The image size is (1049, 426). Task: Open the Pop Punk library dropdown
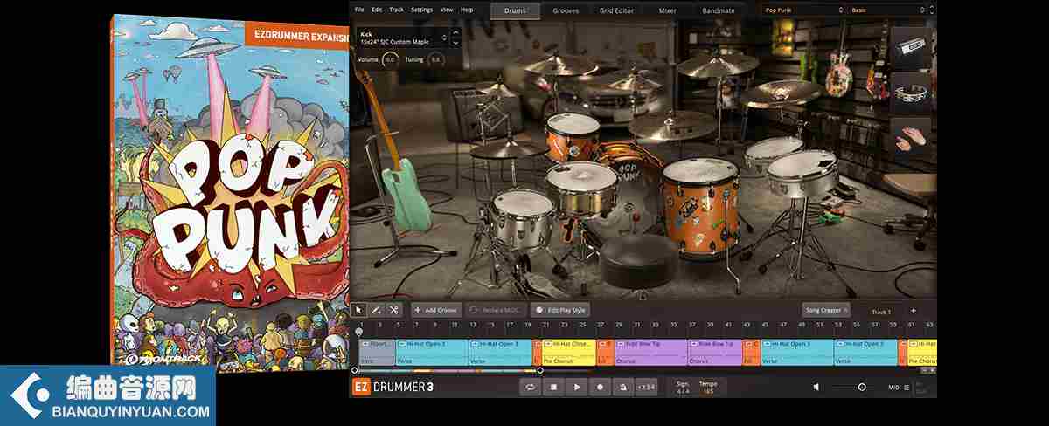click(x=802, y=10)
